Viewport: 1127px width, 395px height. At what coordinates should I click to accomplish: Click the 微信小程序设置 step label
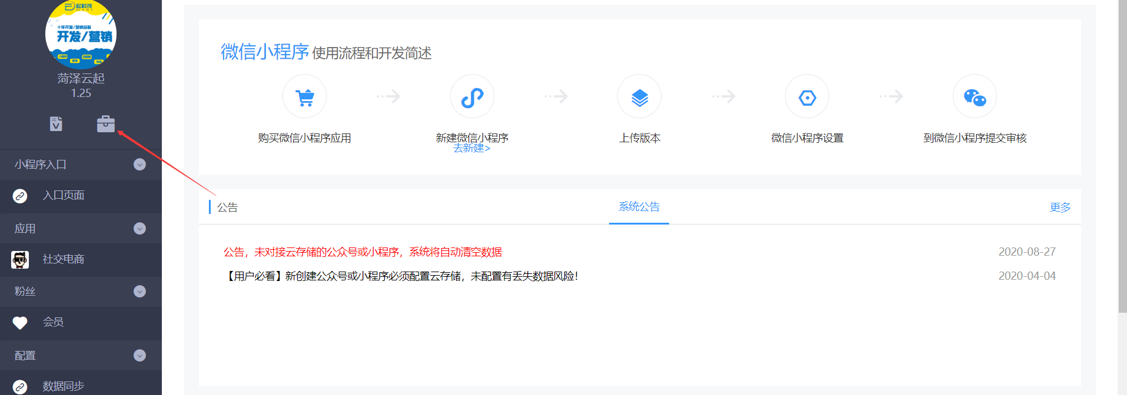coord(807,138)
